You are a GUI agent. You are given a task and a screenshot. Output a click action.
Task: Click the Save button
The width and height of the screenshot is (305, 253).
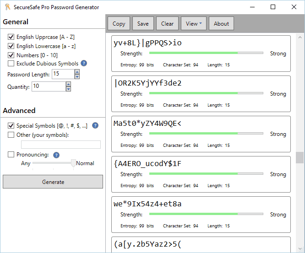[x=143, y=23]
